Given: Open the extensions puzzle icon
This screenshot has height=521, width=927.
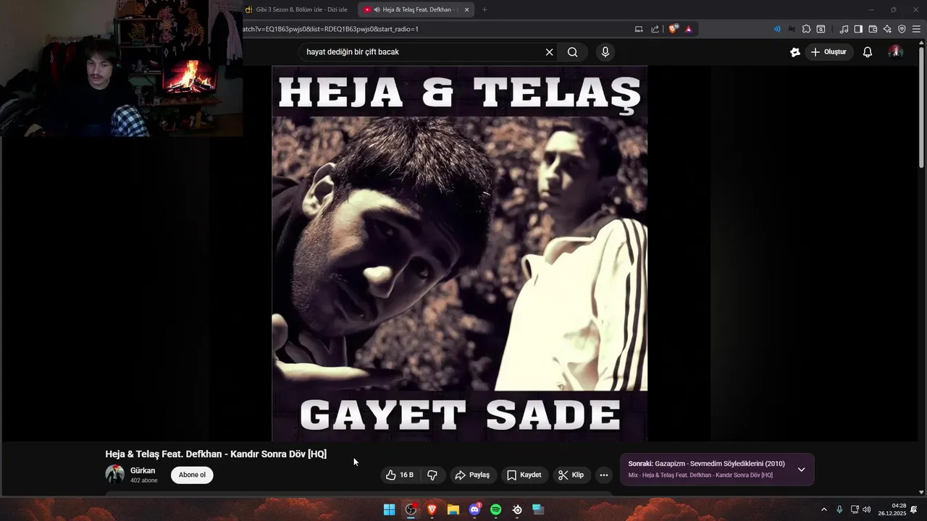Looking at the screenshot, I should [806, 29].
